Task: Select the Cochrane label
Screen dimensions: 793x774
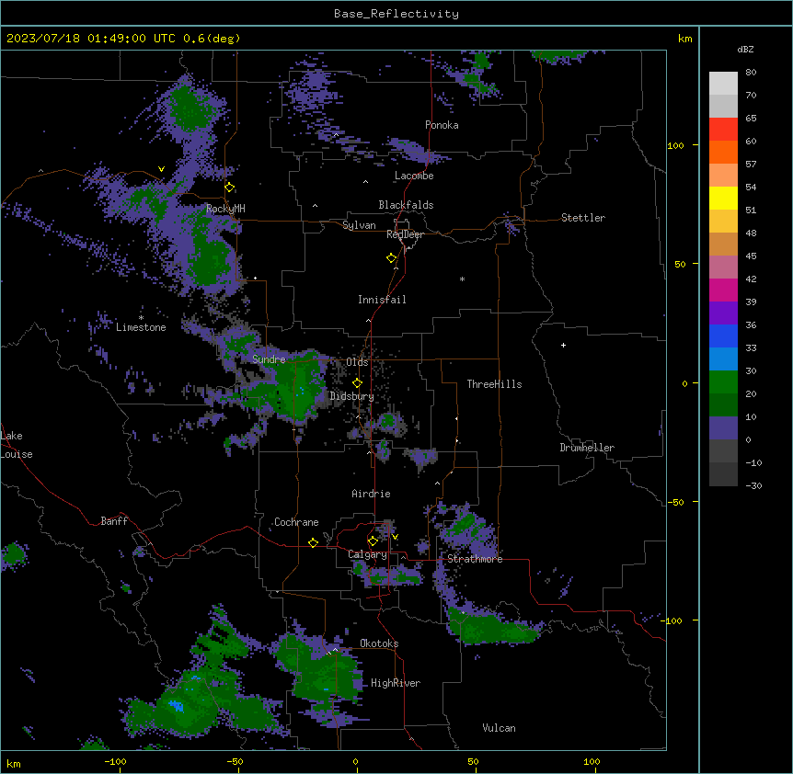Action: [x=296, y=522]
